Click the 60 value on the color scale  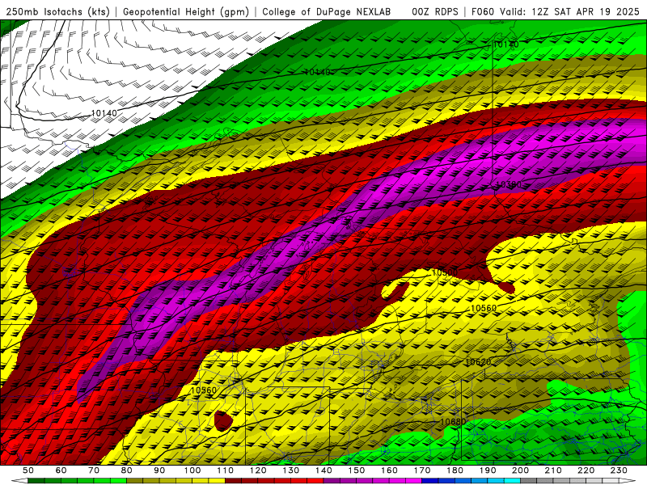(61, 470)
